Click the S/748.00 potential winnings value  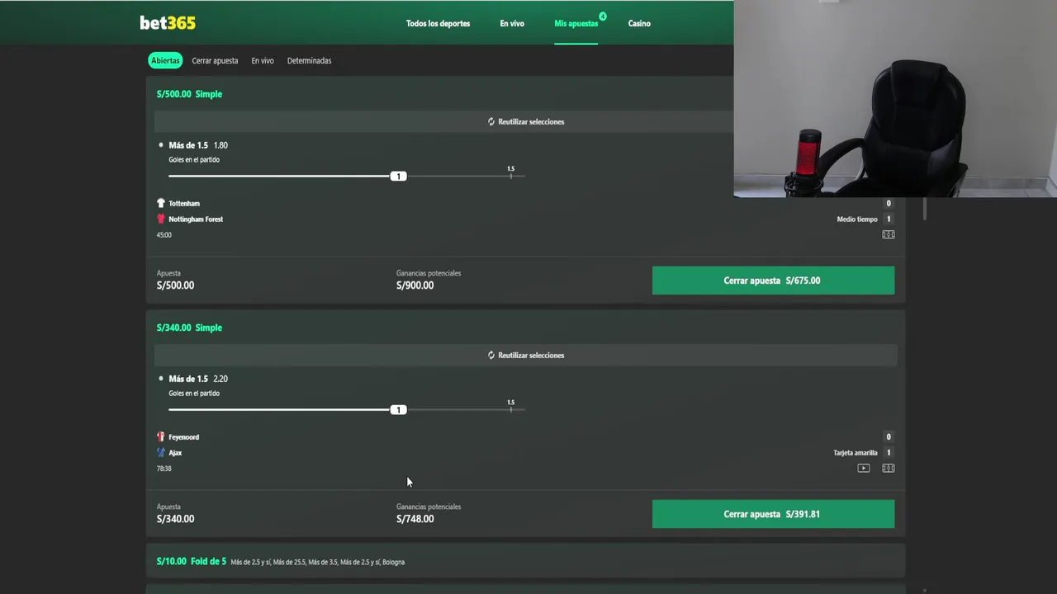(415, 519)
